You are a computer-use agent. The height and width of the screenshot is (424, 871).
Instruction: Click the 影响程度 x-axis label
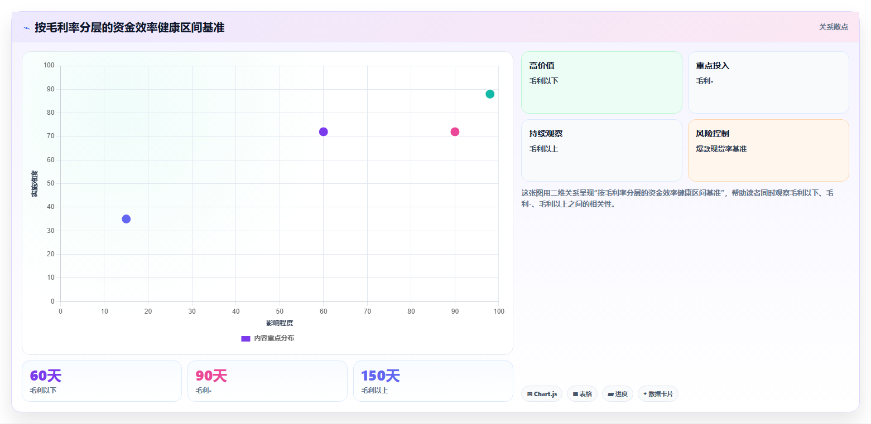pos(280,323)
